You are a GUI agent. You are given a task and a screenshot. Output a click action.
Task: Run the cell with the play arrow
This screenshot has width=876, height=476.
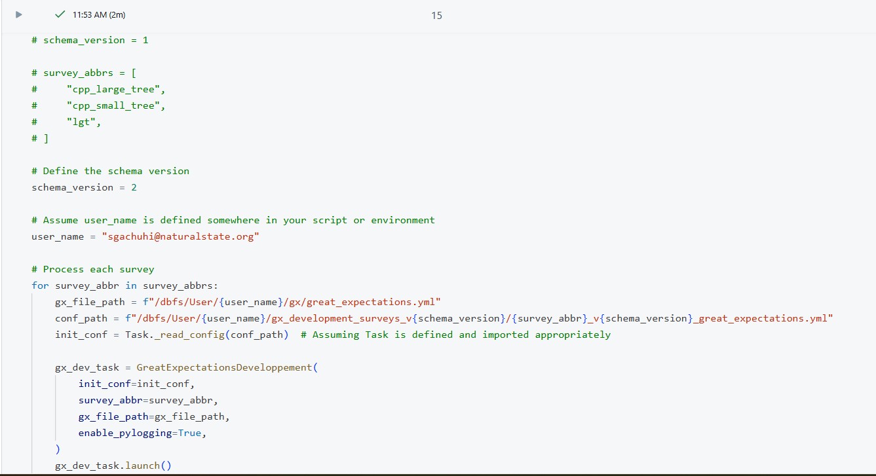19,14
